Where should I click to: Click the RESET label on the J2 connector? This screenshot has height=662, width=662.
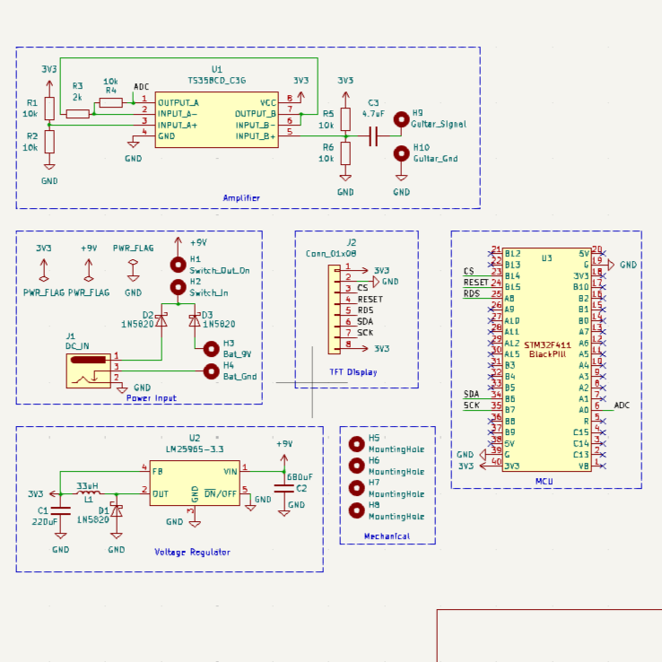tap(370, 300)
